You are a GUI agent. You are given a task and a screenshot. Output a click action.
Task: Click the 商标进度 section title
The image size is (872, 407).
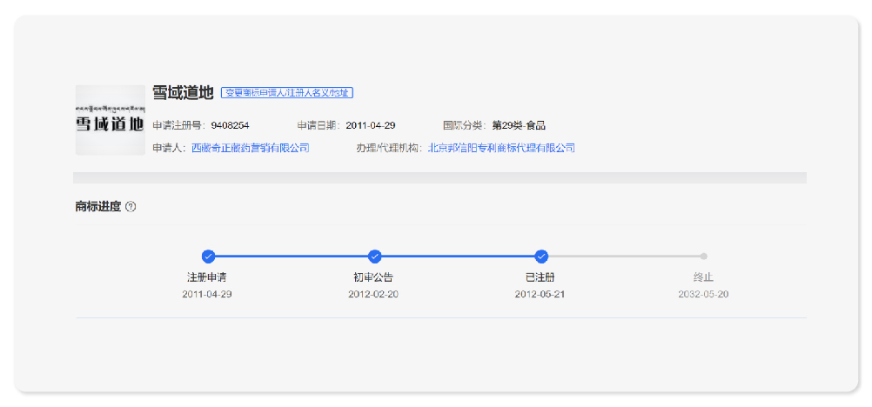97,207
